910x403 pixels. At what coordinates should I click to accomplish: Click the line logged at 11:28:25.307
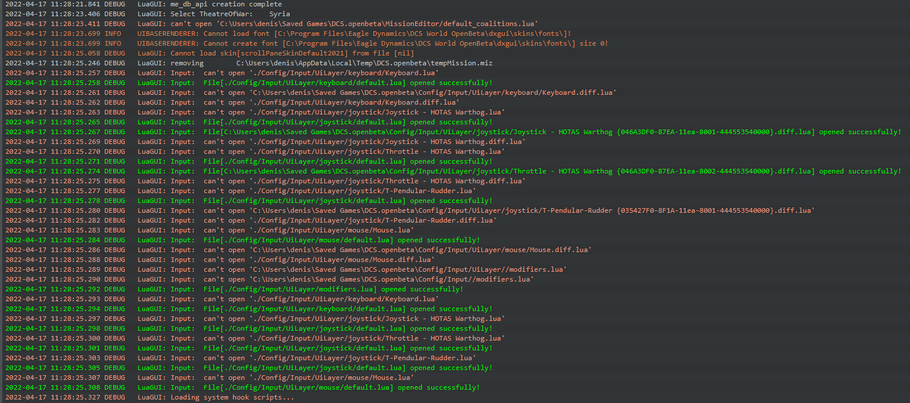[x=209, y=378]
